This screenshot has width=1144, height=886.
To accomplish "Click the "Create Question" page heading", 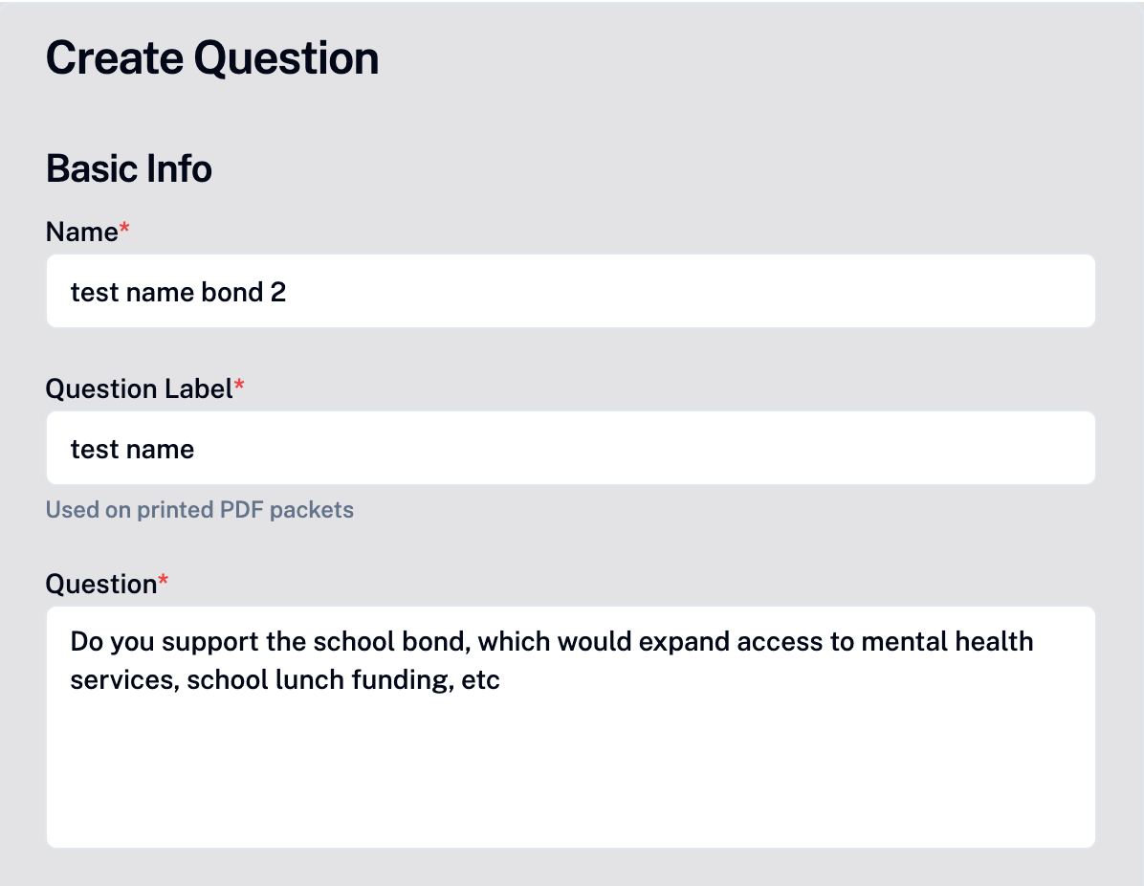I will pos(212,57).
